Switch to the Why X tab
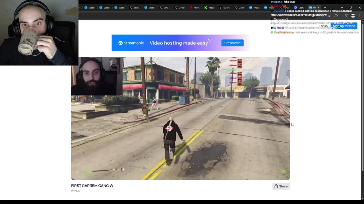 click(165, 8)
